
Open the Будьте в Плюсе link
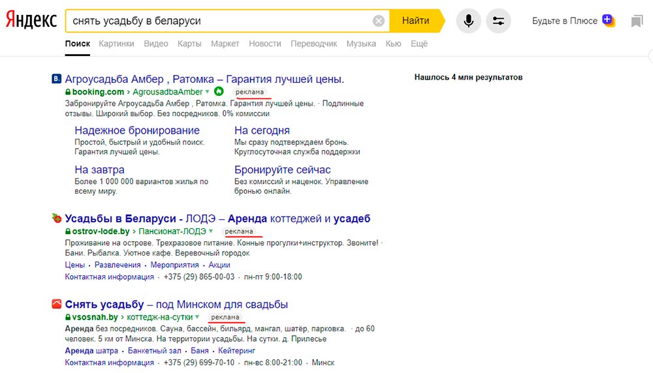click(x=564, y=21)
